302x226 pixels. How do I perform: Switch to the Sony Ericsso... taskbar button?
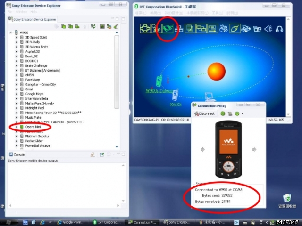pos(177,222)
